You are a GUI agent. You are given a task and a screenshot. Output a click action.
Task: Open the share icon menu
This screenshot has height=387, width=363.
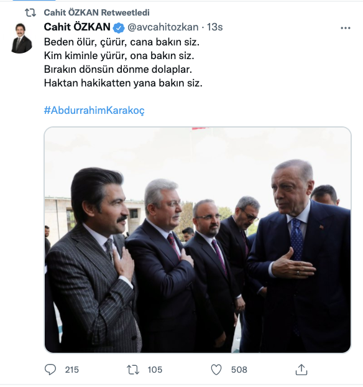[x=301, y=370]
